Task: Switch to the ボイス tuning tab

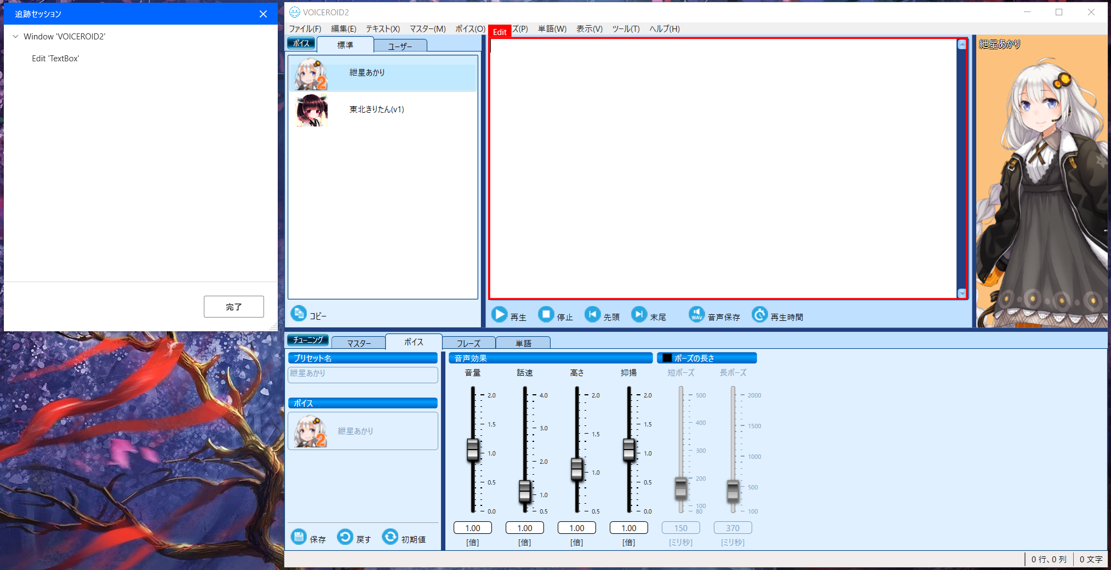Action: pyautogui.click(x=414, y=342)
